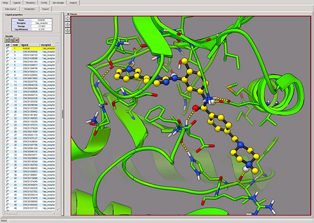Click the rank column header

click(16, 45)
